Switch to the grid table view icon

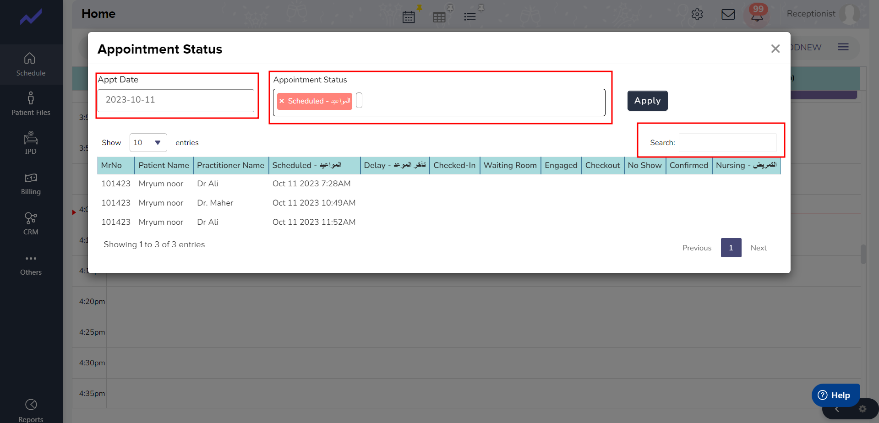click(x=439, y=17)
